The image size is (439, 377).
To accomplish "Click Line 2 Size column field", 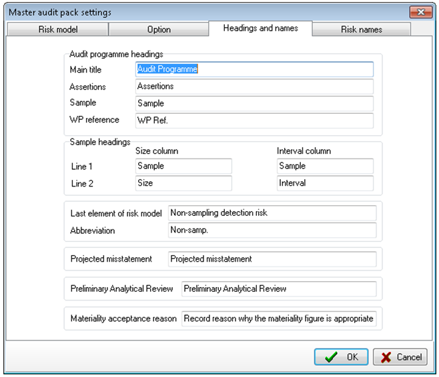I will [183, 183].
